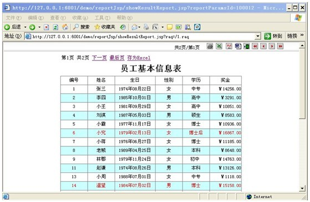
Task: Click the vertical scrollbar down arrow
Action: (x=302, y=188)
